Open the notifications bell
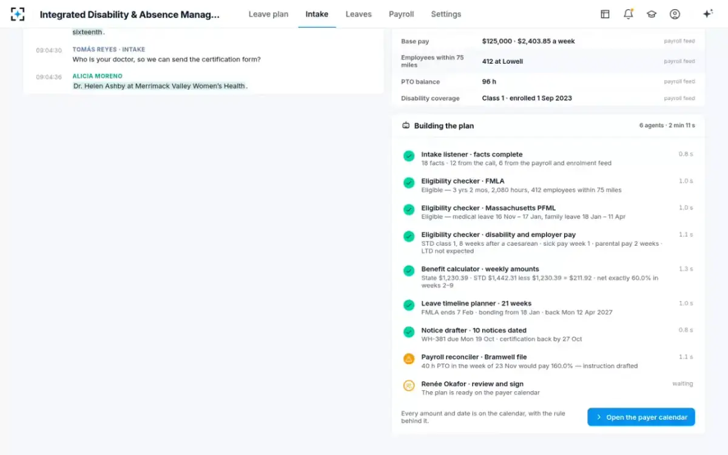Screen dimensions: 728x455 coord(628,14)
